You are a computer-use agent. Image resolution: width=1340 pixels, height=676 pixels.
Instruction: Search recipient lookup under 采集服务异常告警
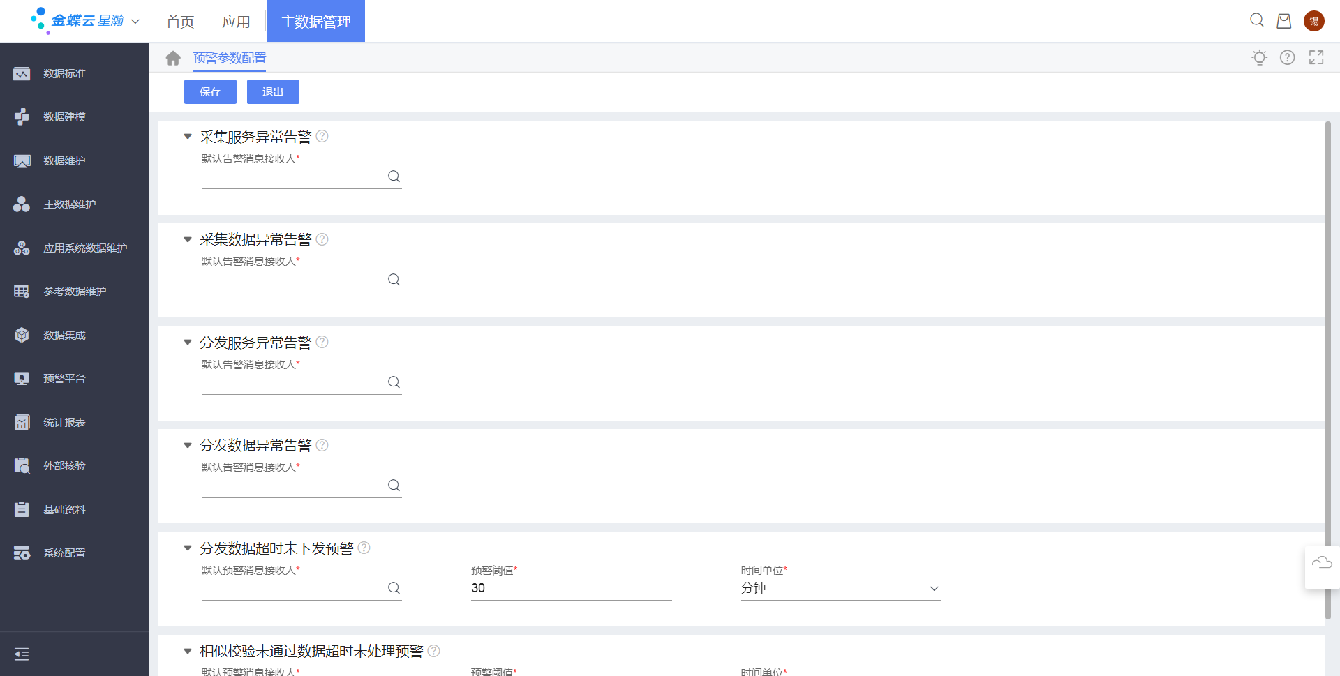[x=394, y=176]
